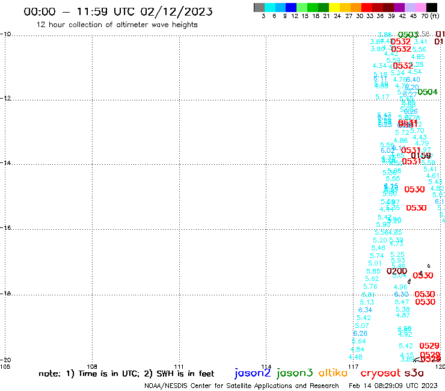Click the dark blue 12 ft legend swatch
Screen dimensions: 445x391
point(291,7)
